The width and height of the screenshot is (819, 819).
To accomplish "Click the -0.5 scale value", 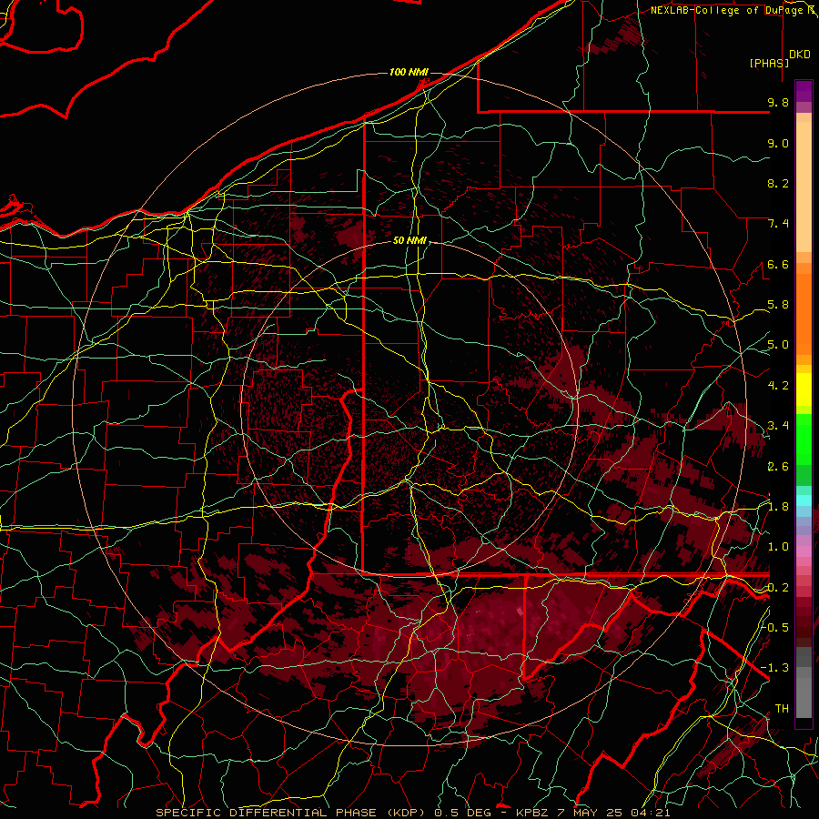I will point(774,628).
